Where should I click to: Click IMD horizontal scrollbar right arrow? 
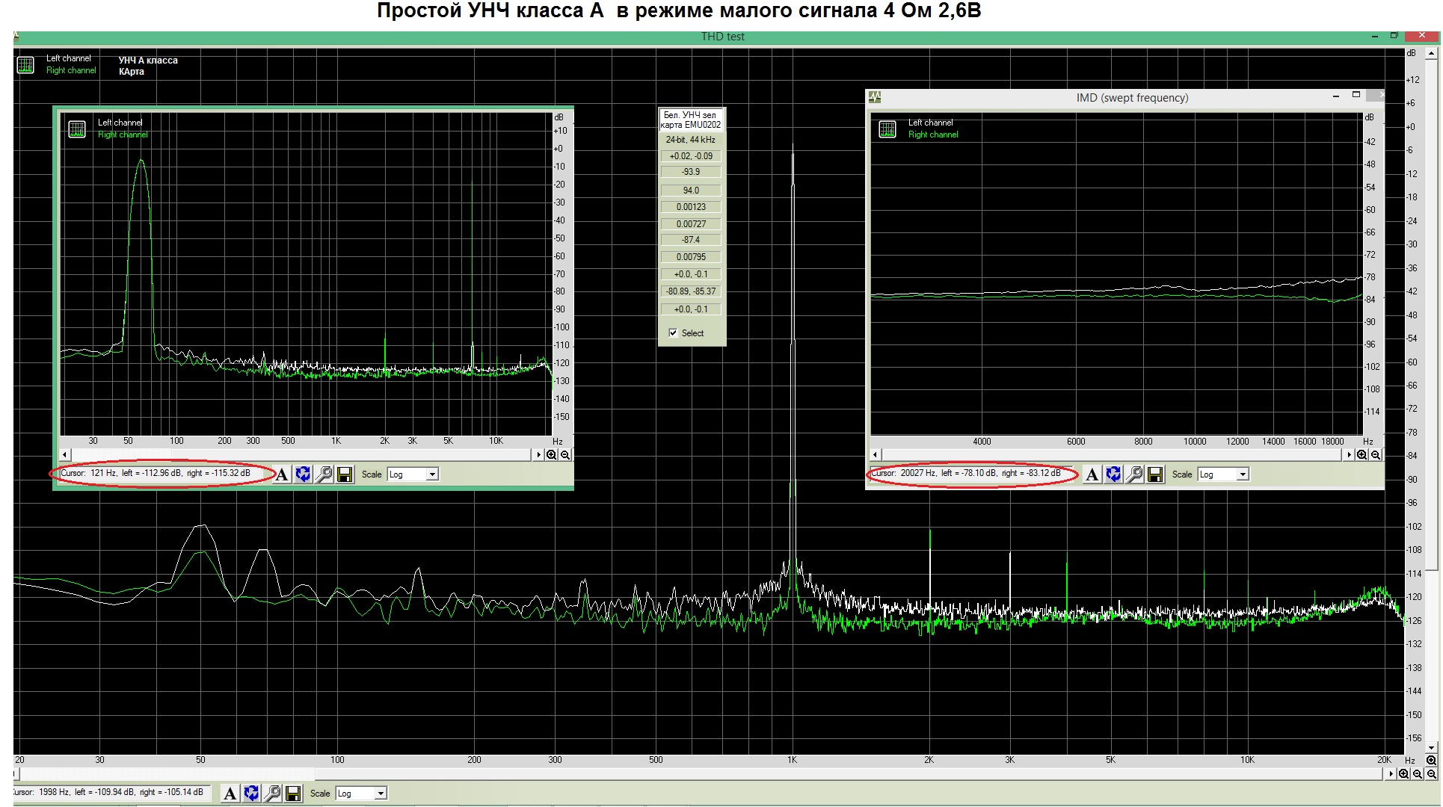point(1349,454)
